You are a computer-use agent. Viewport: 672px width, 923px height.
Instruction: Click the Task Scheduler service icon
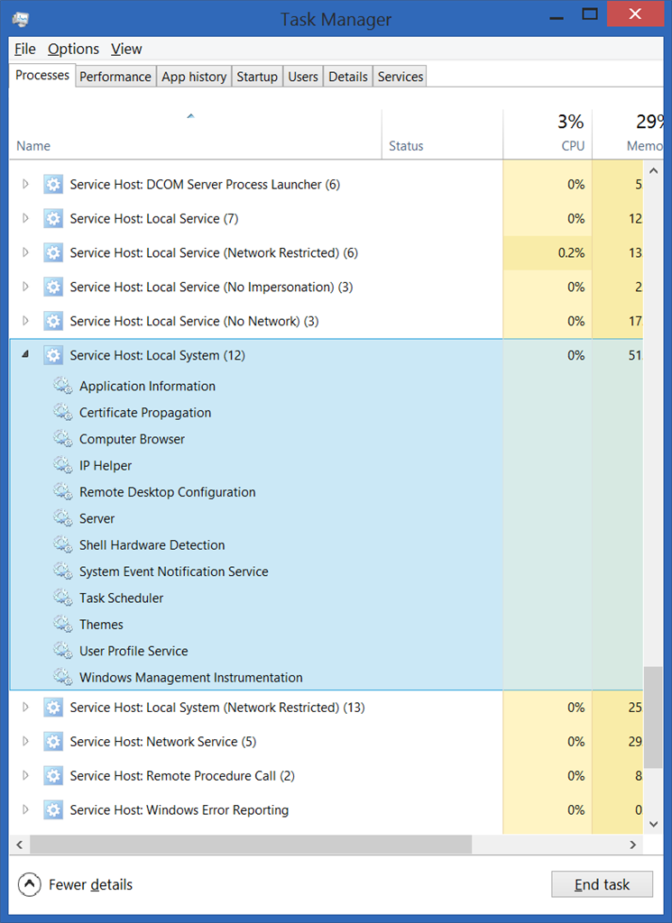[x=62, y=598]
